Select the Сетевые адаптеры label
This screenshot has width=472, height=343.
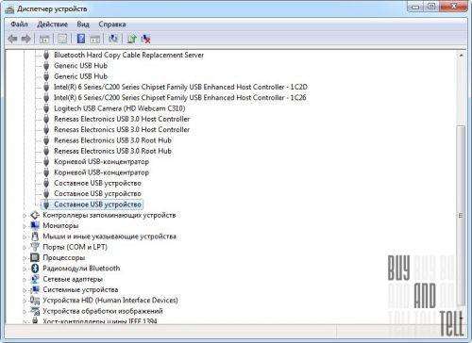73,279
